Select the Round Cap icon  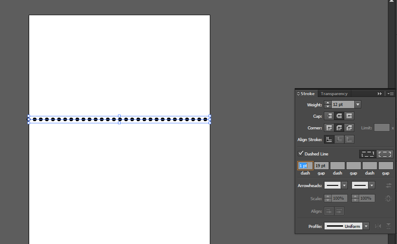tap(339, 116)
